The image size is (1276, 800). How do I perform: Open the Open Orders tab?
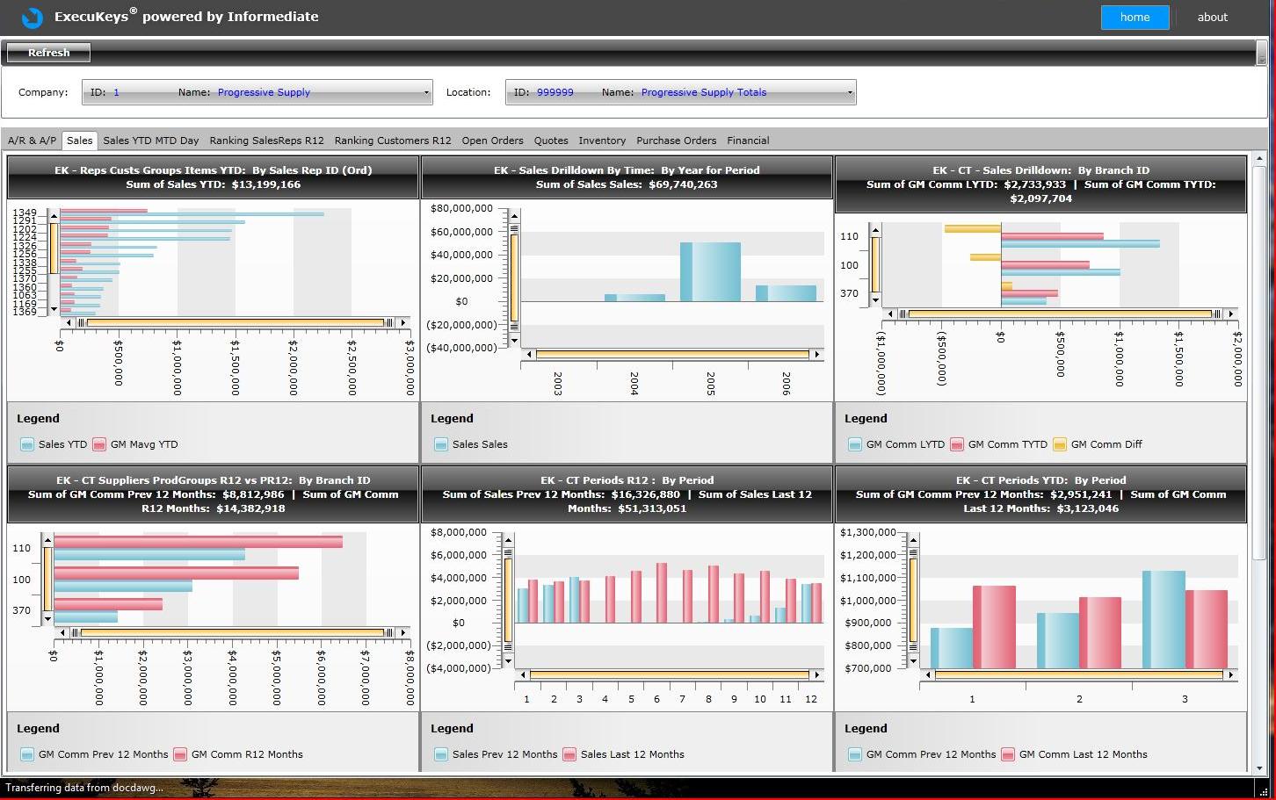(492, 141)
